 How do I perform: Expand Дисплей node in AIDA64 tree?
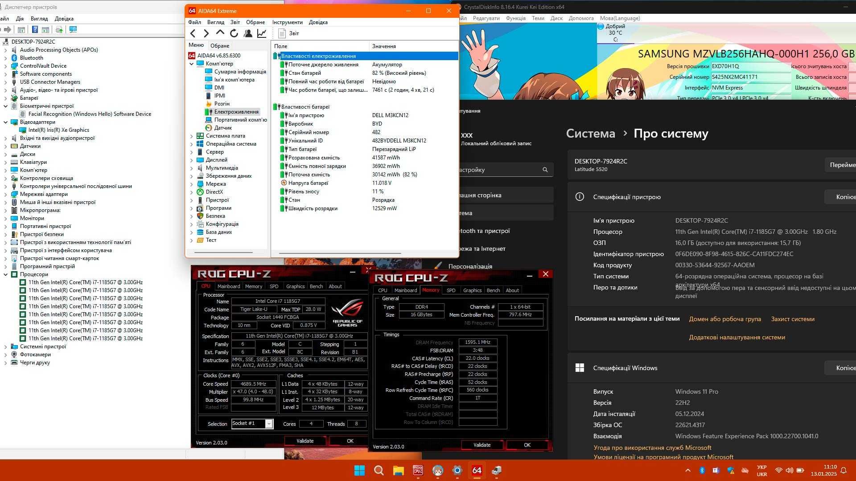point(192,160)
